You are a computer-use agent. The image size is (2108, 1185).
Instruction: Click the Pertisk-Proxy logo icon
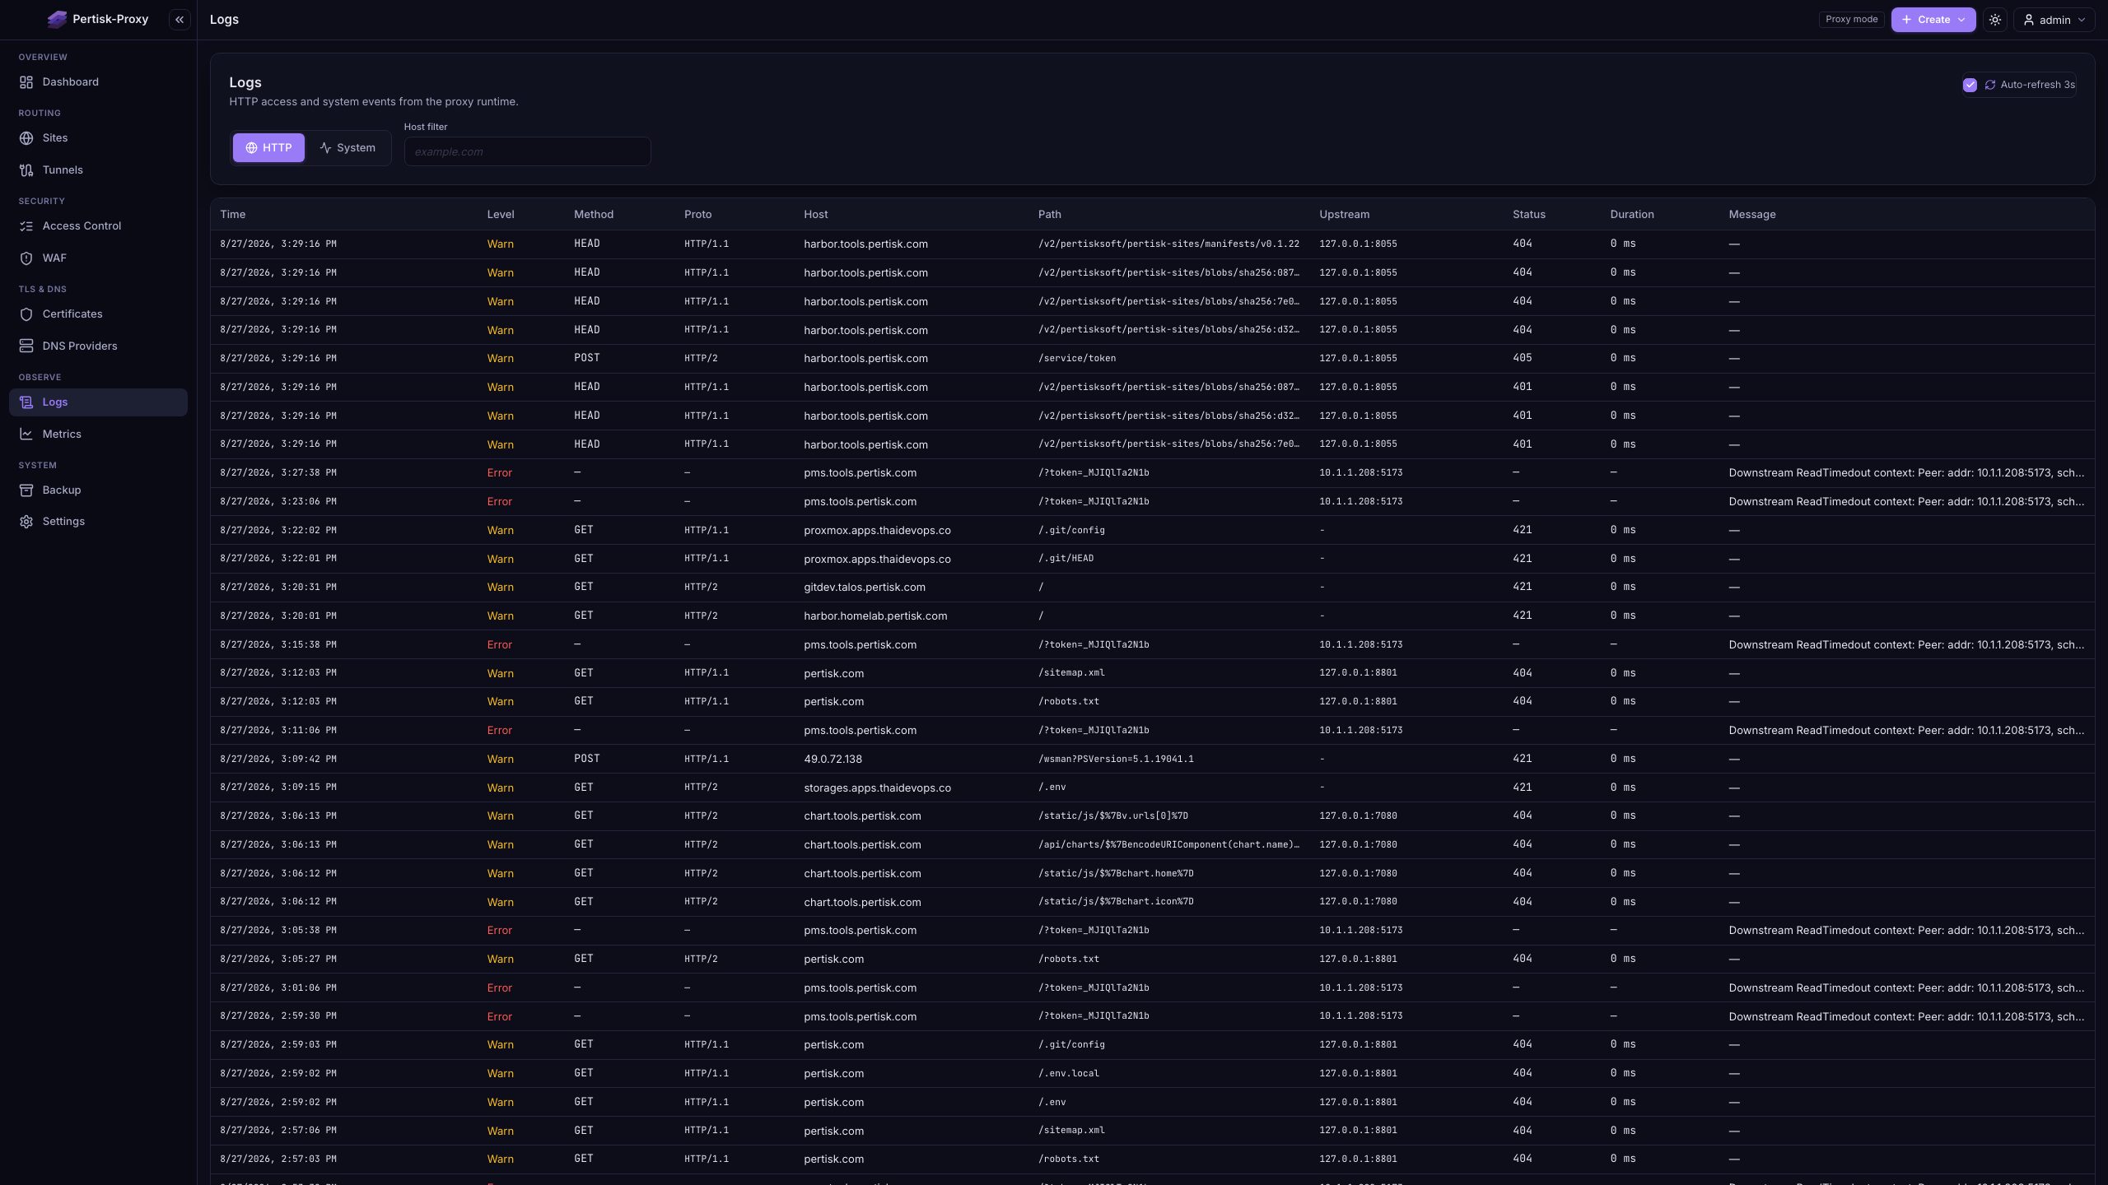[x=57, y=20]
